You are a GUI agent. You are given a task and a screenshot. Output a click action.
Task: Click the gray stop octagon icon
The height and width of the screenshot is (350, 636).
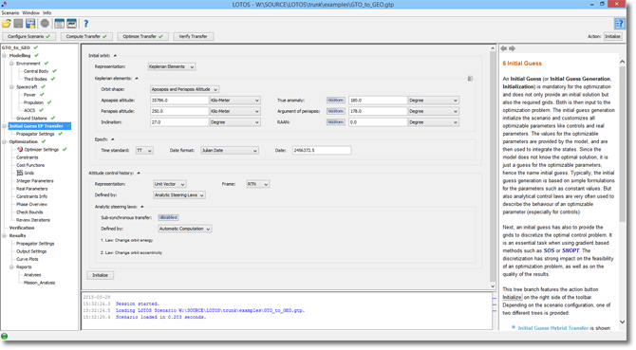pyautogui.click(x=45, y=24)
